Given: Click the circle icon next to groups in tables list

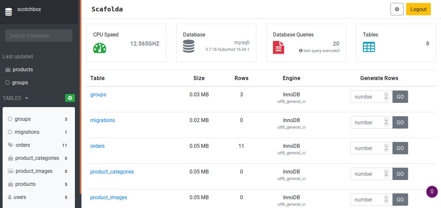Looking at the screenshot, I should click(x=10, y=119).
